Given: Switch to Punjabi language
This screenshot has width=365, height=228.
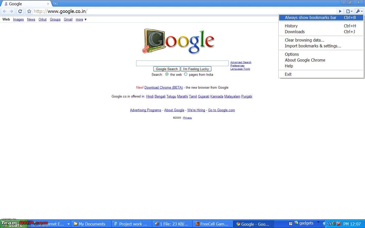Looking at the screenshot, I should click(247, 97).
